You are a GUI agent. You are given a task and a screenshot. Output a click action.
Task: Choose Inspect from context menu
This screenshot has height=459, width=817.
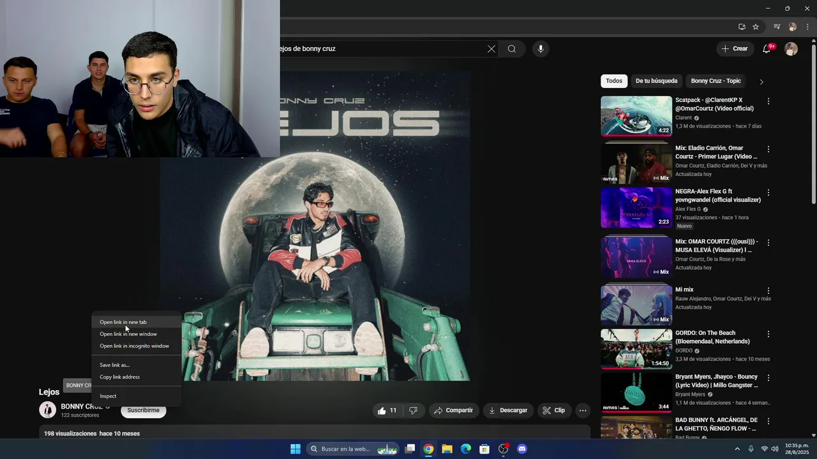tap(137, 396)
